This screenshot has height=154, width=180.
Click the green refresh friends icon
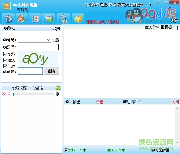[x=58, y=88]
